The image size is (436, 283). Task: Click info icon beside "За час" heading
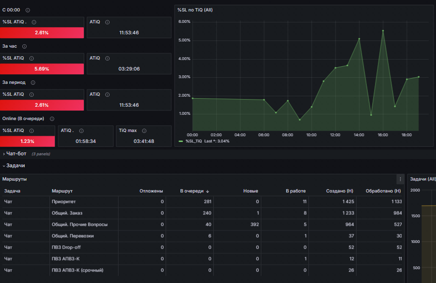tap(24, 46)
